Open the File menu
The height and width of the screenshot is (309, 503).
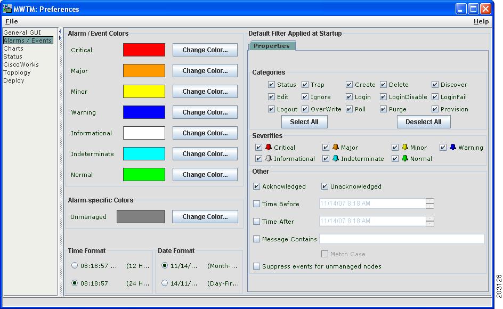coord(12,21)
